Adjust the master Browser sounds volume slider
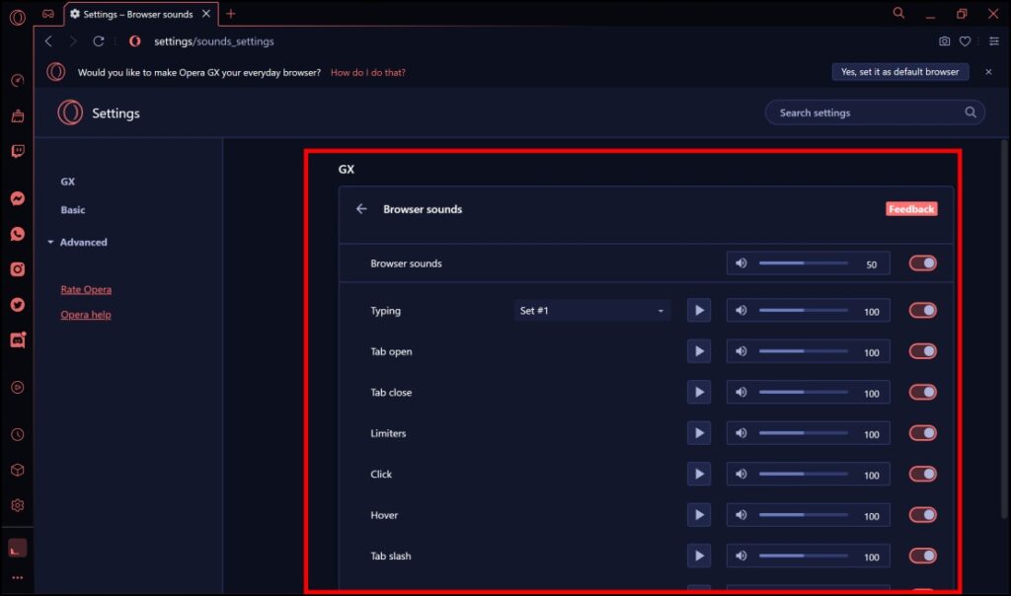This screenshot has height=596, width=1011. 804,263
